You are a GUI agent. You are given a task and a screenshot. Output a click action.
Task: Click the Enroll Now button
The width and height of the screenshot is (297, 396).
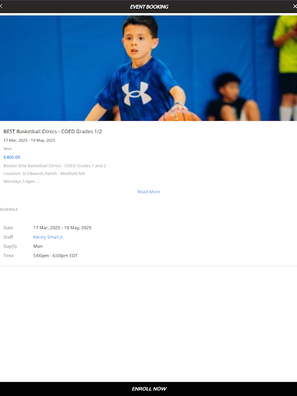tap(148, 389)
